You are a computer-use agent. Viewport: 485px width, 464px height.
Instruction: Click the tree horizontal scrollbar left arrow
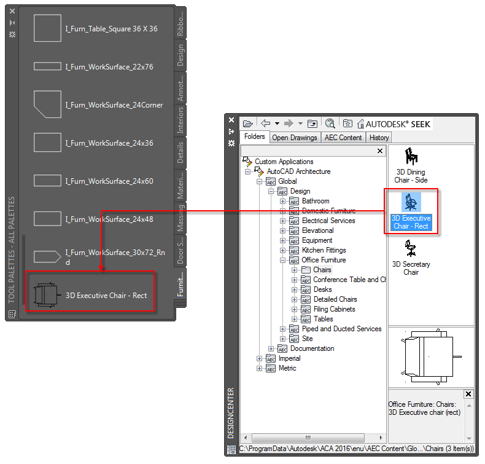tap(246, 438)
